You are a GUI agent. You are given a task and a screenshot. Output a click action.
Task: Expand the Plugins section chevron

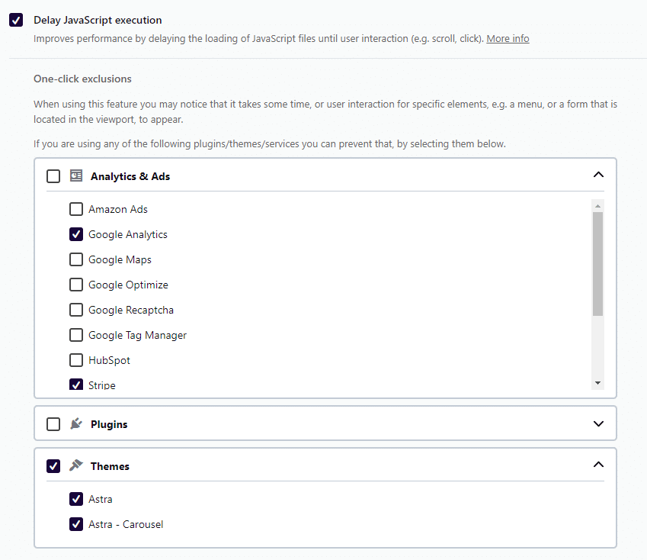point(598,424)
